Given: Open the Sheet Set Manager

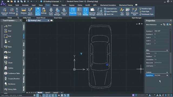Looking at the screenshot, I should point(92,12).
